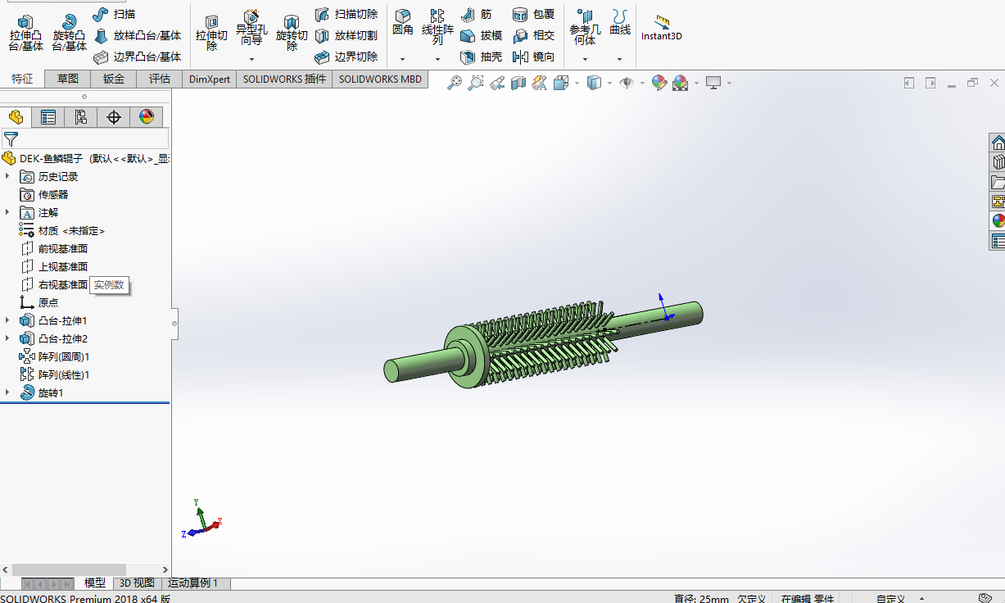Image resolution: width=1005 pixels, height=603 pixels.
Task: Choose the 边界切除 boundary cut tool
Action: pyautogui.click(x=346, y=57)
